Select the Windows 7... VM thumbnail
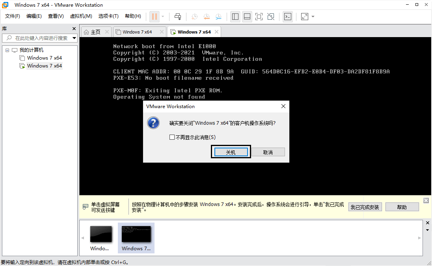 [136, 238]
